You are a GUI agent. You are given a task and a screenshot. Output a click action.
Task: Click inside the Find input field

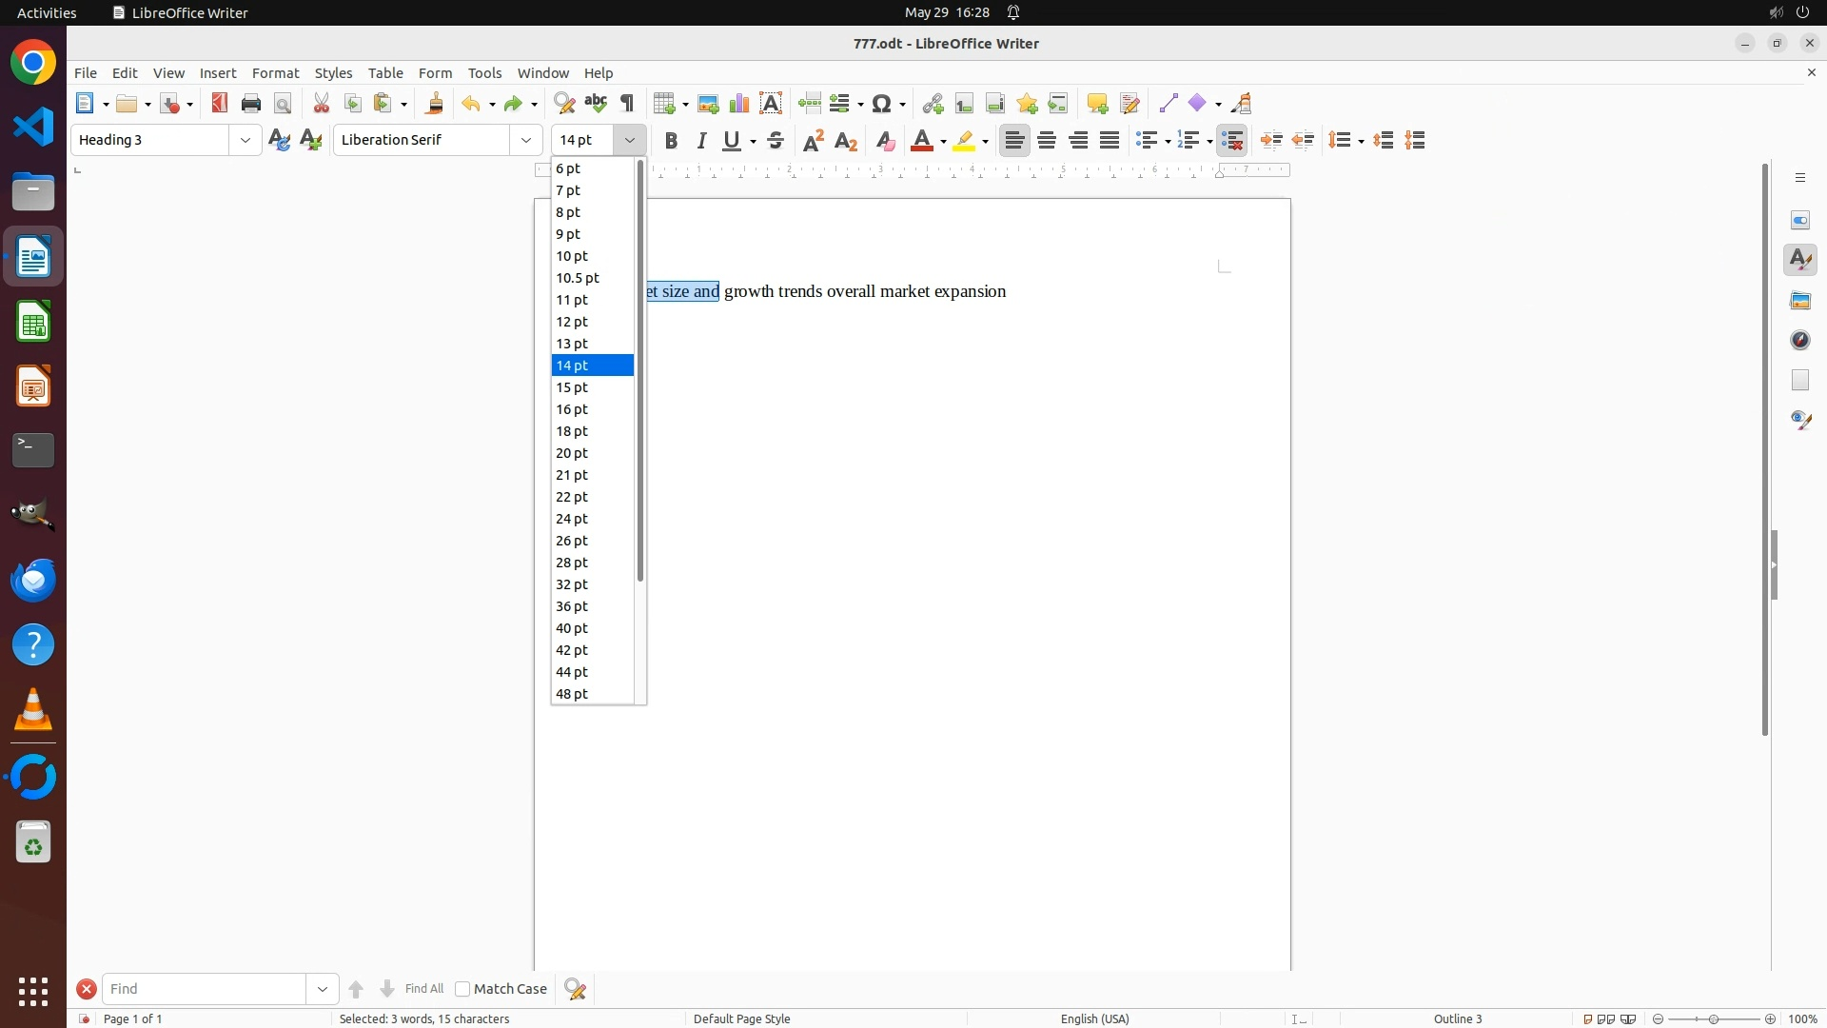(x=205, y=990)
